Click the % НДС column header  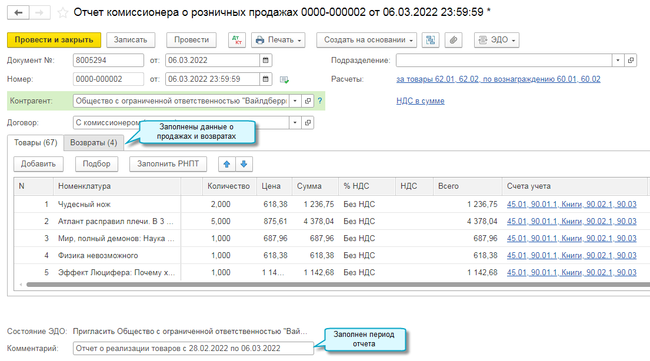click(x=367, y=186)
